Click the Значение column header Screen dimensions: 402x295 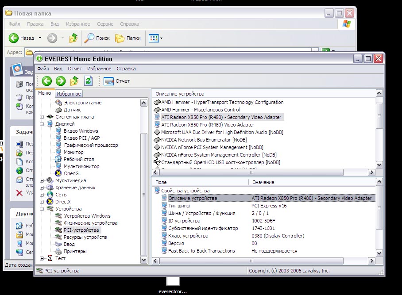pyautogui.click(x=312, y=182)
